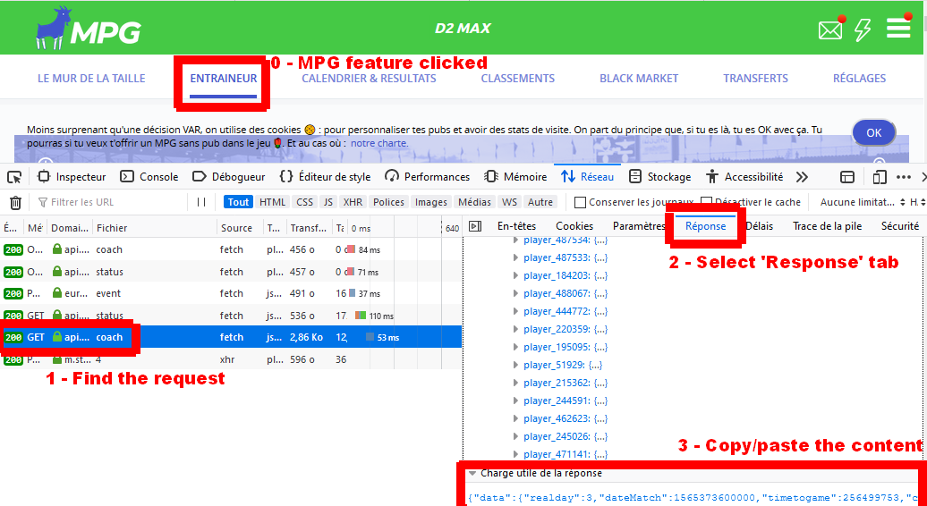Viewport: 927px width, 506px height.
Task: Filter requests by Autre
Action: [540, 202]
